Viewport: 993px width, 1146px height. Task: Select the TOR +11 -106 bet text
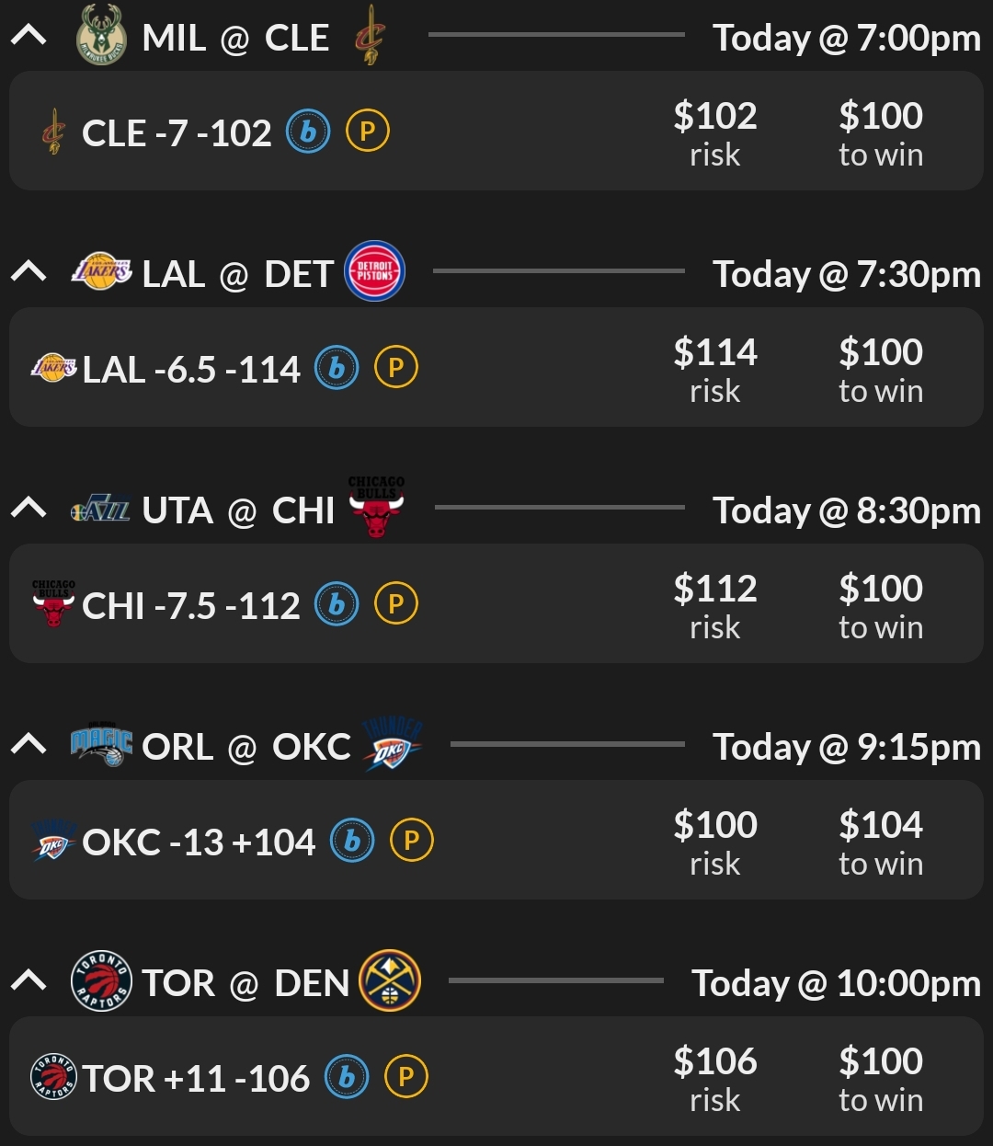click(x=196, y=1079)
